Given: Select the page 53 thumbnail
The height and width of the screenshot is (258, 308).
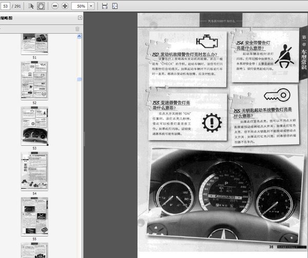Looking at the screenshot, I should tap(34, 125).
